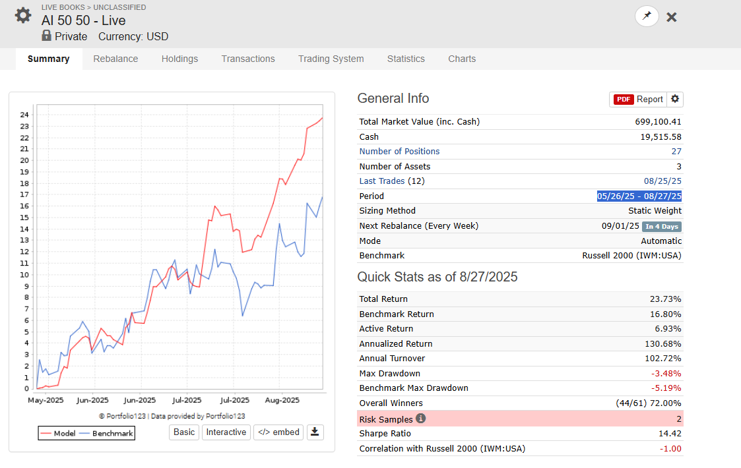
Task: Click the Static Weight sizing method value
Action: (655, 211)
